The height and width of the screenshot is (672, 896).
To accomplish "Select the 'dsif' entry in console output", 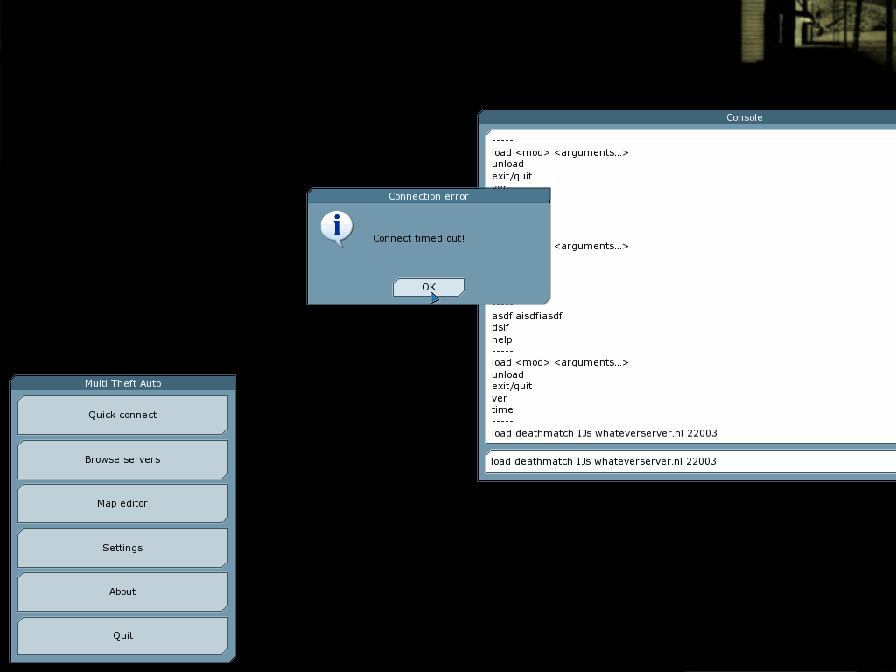I will point(500,328).
